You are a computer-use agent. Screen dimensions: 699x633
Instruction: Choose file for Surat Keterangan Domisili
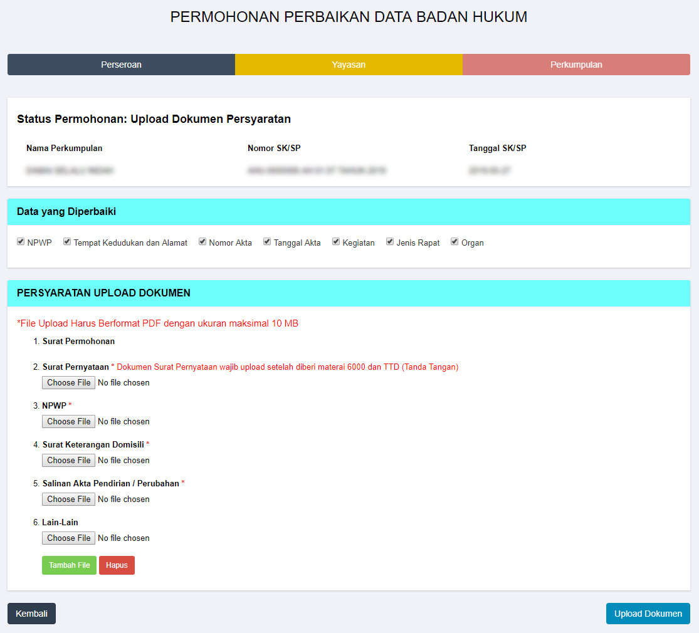point(69,460)
